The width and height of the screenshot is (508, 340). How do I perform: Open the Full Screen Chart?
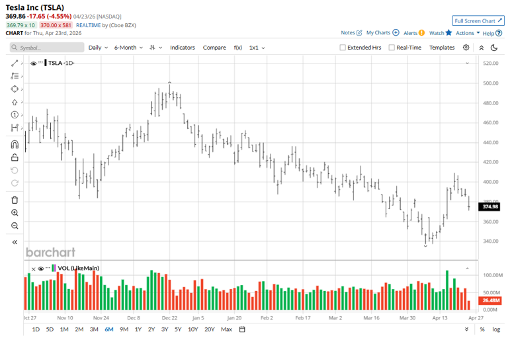point(478,21)
